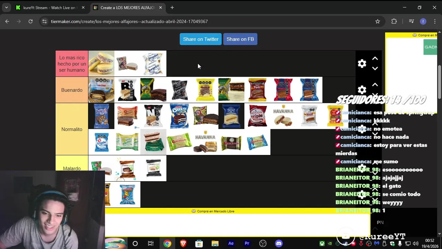Click the blue Guaymallen alfajor thumbnail
The height and width of the screenshot is (249, 442).
pyautogui.click(x=257, y=142)
